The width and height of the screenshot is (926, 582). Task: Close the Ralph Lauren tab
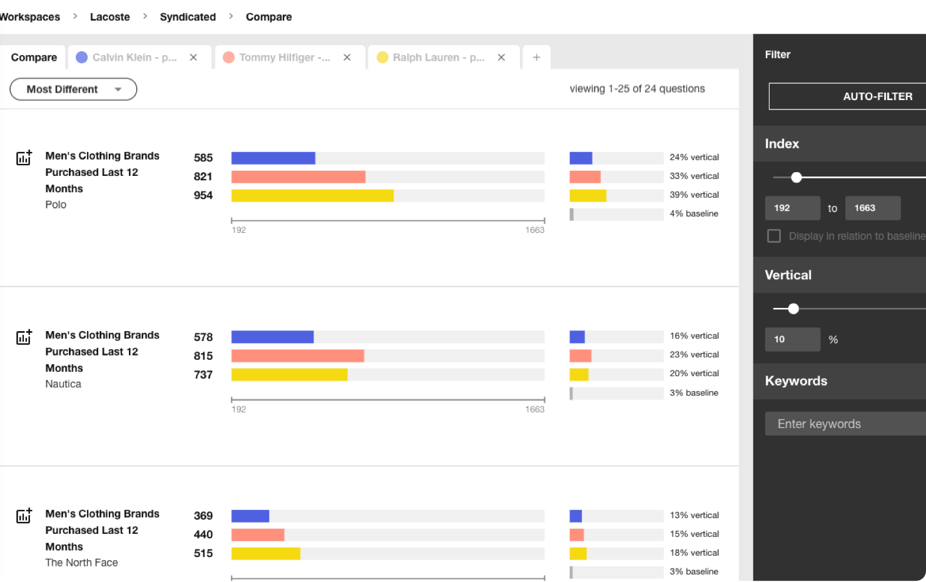tap(501, 58)
